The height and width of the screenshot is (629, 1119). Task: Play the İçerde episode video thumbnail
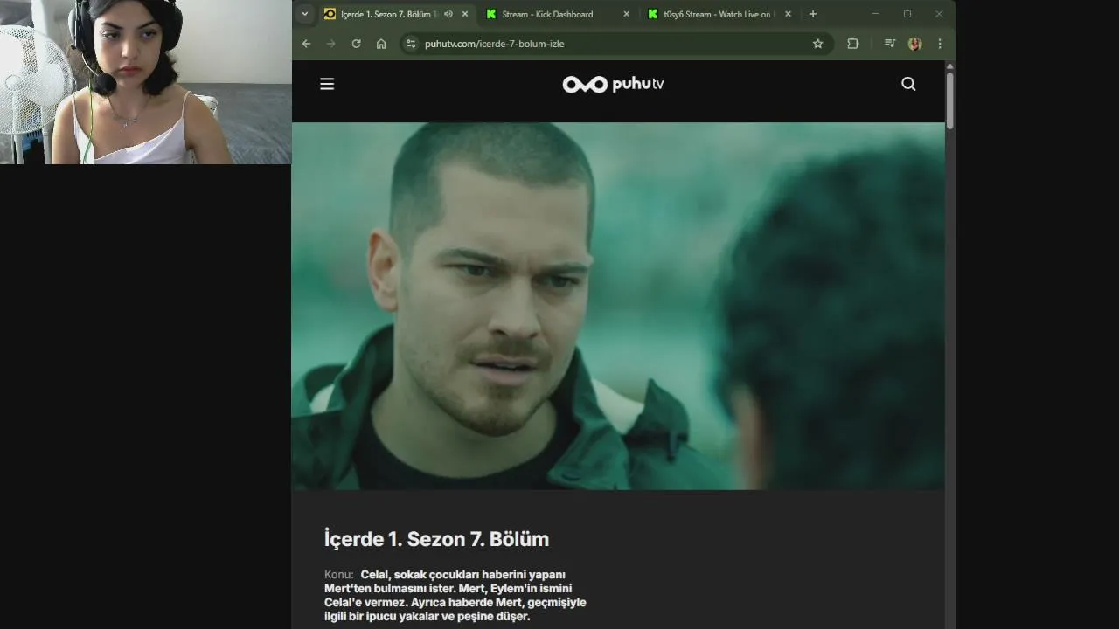(618, 306)
